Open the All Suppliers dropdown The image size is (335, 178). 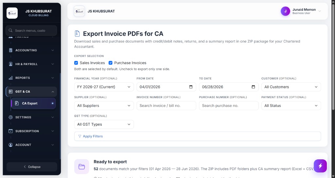(x=104, y=106)
